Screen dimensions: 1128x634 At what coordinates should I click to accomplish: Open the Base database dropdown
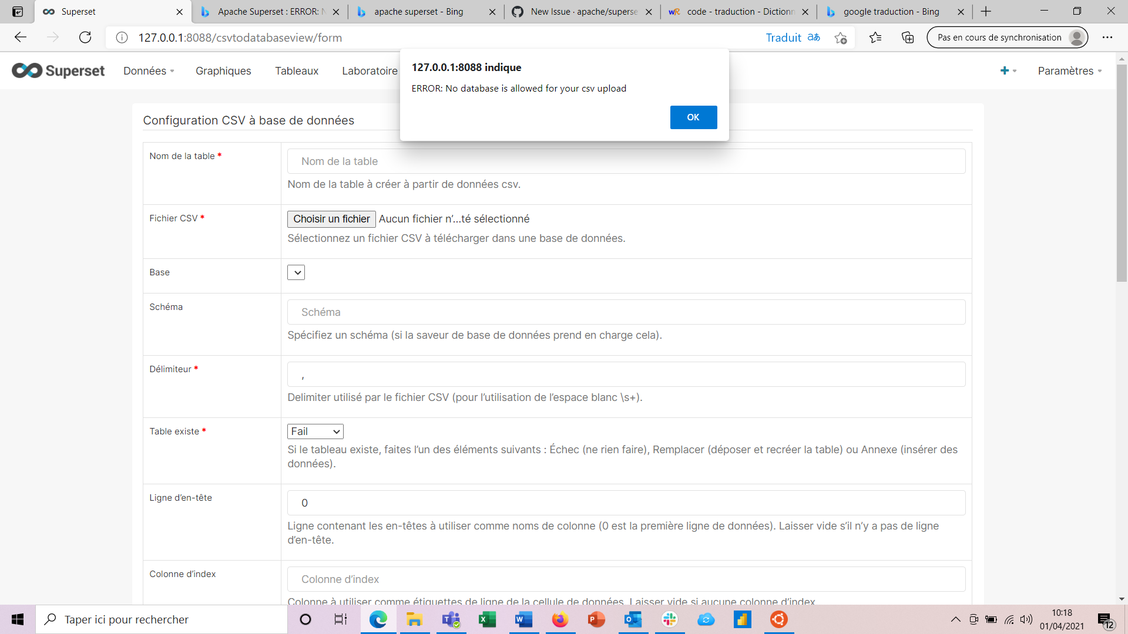[x=296, y=272]
